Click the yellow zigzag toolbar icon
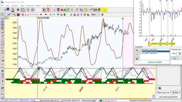Viewport: 182px width, 102px height. click(x=86, y=10)
